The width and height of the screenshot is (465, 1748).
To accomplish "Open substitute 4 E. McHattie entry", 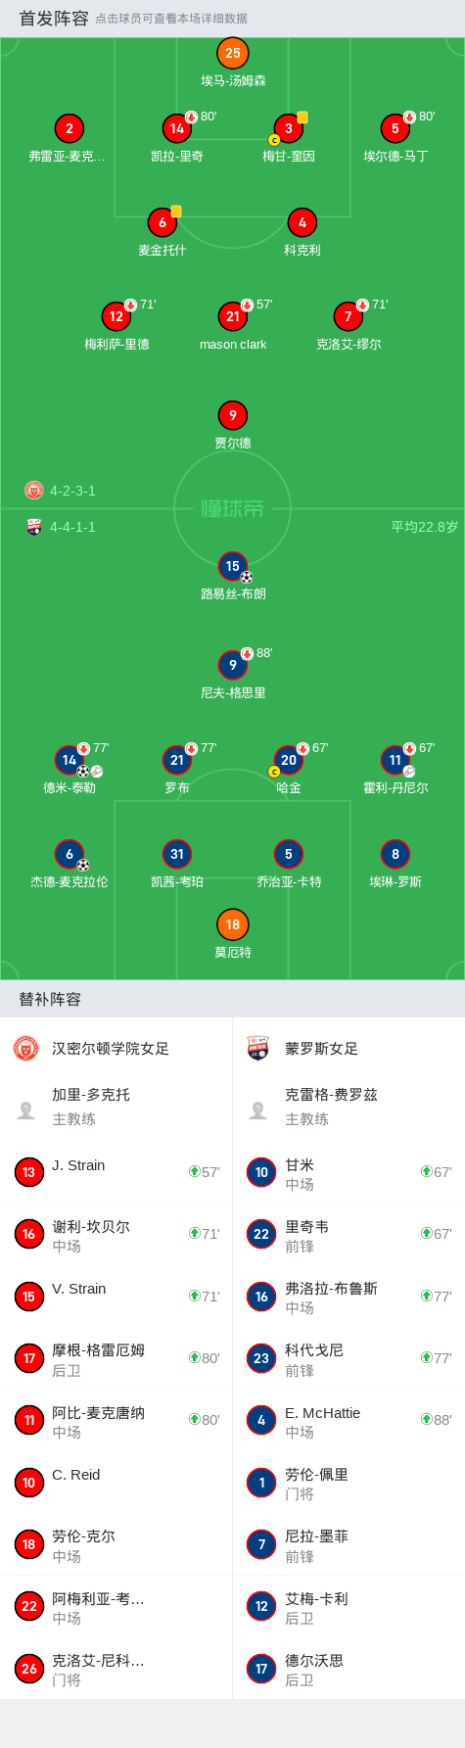I will (349, 1421).
